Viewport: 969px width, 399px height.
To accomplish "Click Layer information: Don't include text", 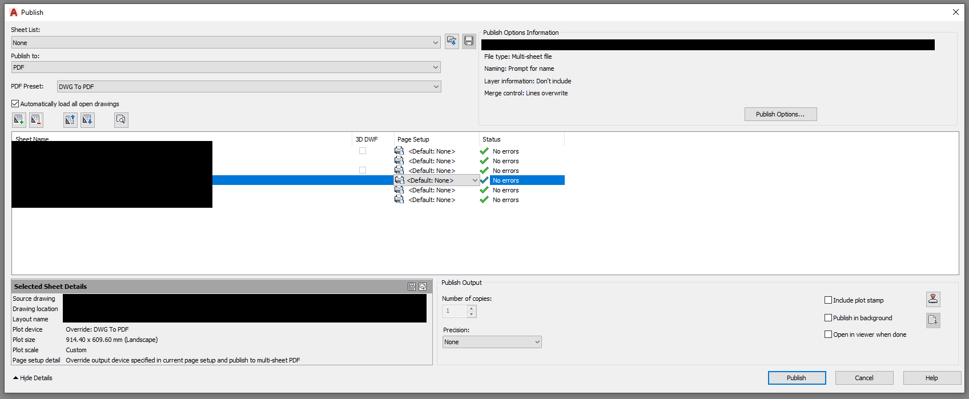I will [528, 81].
